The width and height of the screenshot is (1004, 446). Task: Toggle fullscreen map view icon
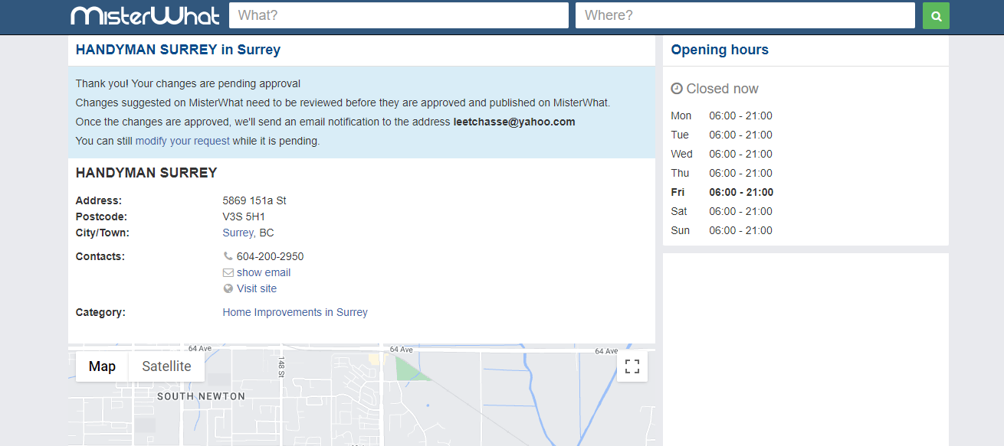point(632,366)
